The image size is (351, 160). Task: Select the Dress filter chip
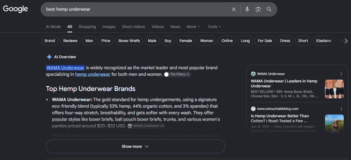(x=285, y=41)
